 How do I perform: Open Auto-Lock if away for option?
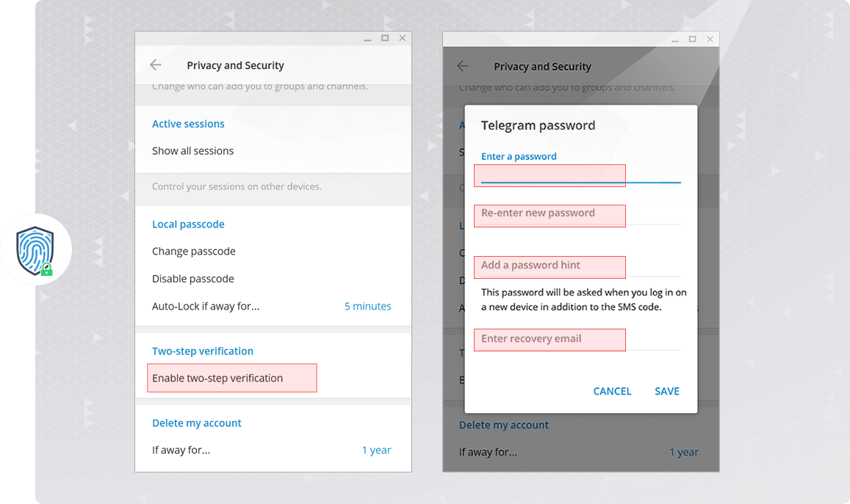click(x=206, y=307)
